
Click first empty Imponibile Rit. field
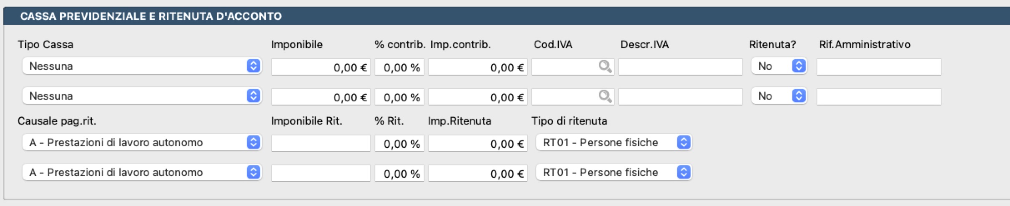pos(320,143)
